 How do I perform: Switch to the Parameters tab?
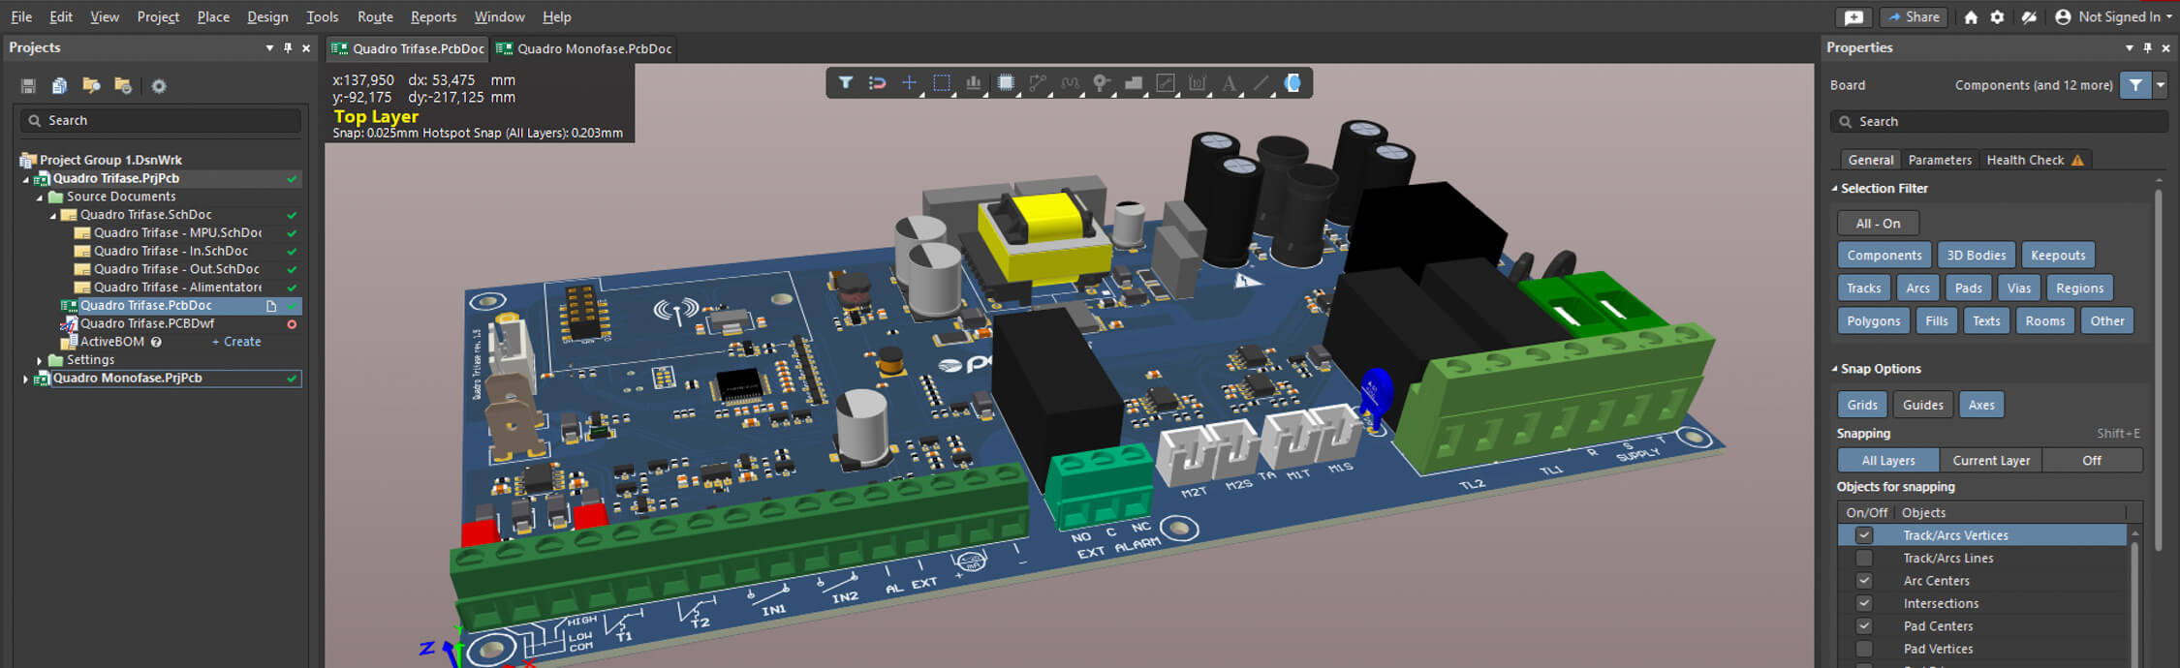click(x=1940, y=160)
